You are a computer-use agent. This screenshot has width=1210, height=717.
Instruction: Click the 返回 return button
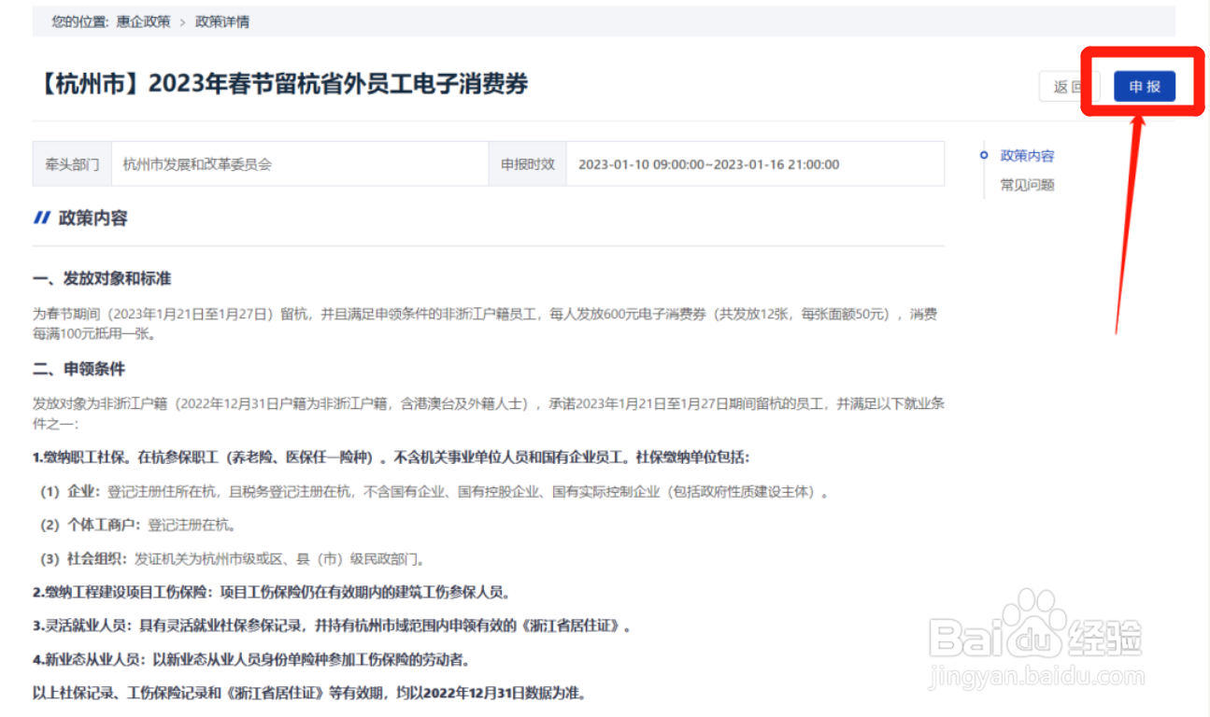pos(1070,85)
